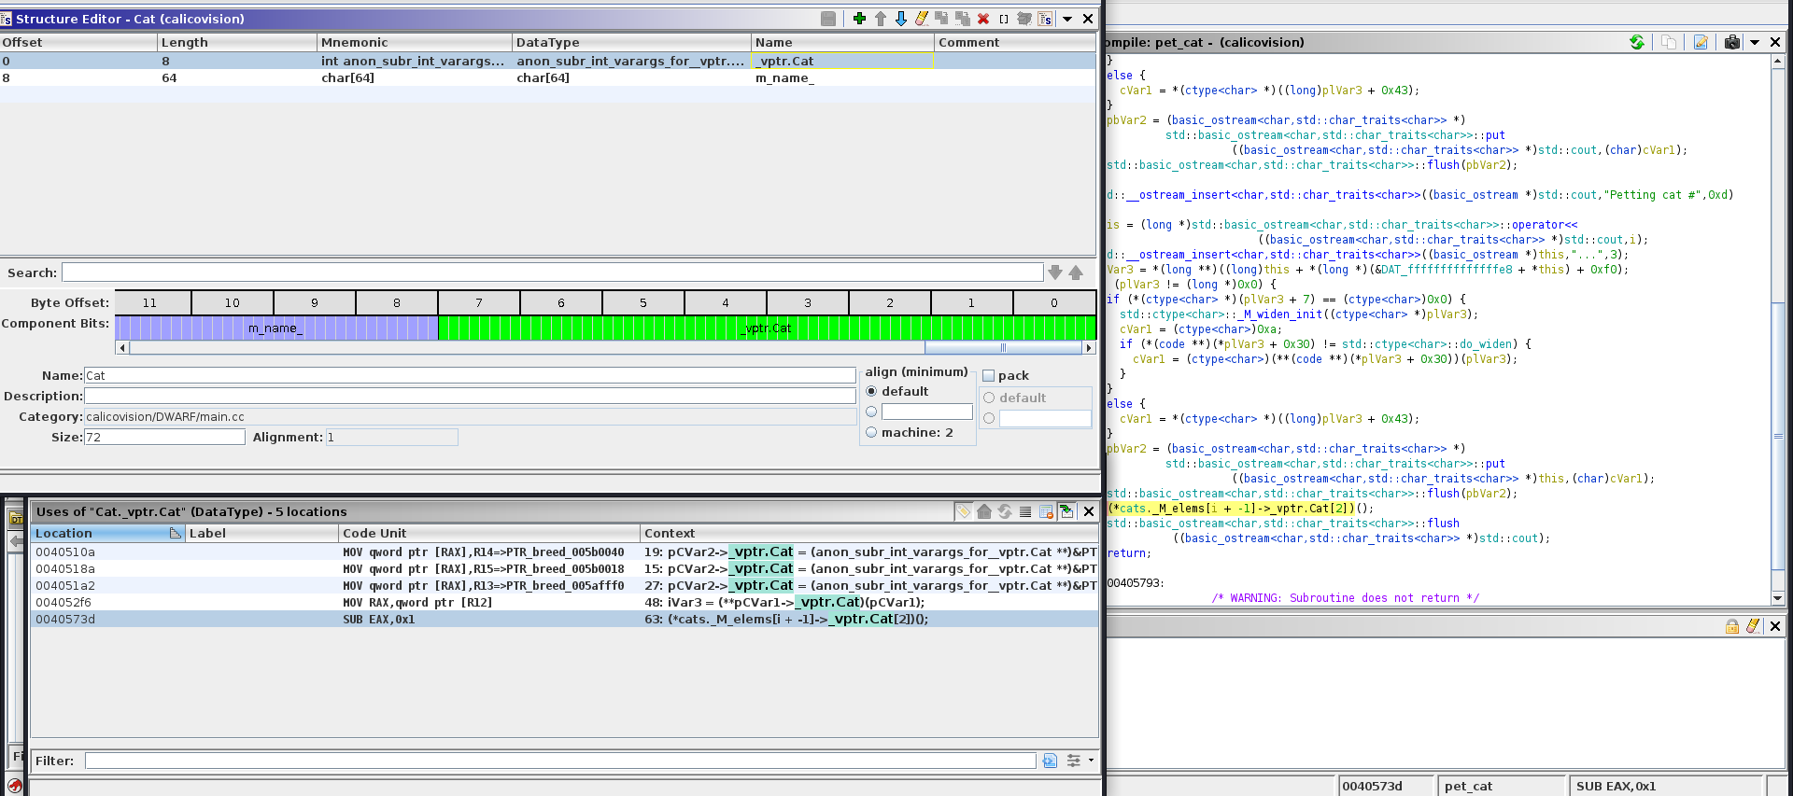Click the lock icon in lower right panel

click(1732, 626)
